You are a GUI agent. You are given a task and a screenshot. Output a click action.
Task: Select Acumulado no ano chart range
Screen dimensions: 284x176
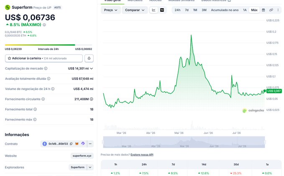pyautogui.click(x=225, y=10)
